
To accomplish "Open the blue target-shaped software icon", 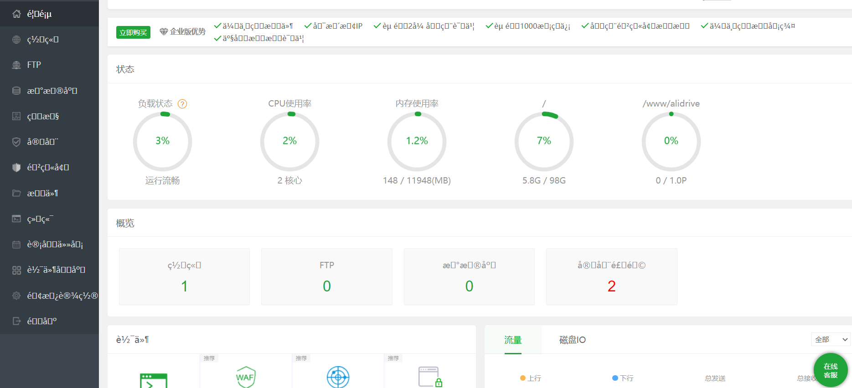I will [x=338, y=377].
